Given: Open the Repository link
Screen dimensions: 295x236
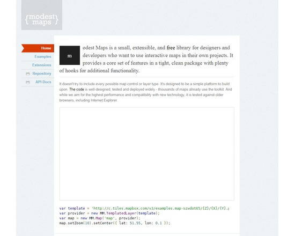Looking at the screenshot, I should (42, 73).
